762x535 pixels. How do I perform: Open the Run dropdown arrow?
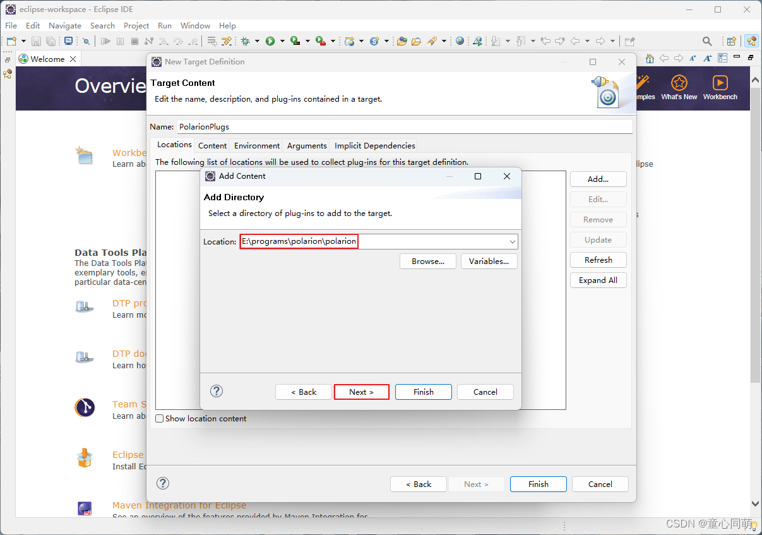(x=282, y=41)
